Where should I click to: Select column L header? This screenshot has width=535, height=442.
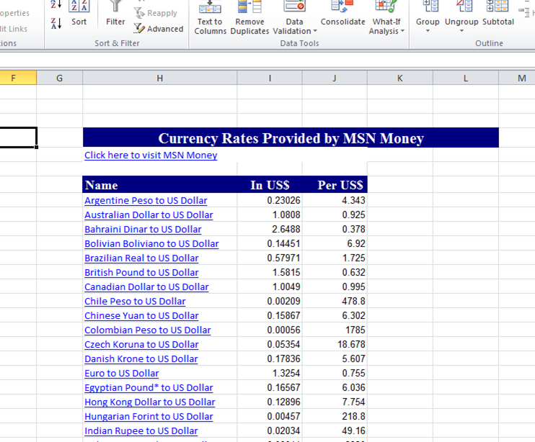[465, 78]
